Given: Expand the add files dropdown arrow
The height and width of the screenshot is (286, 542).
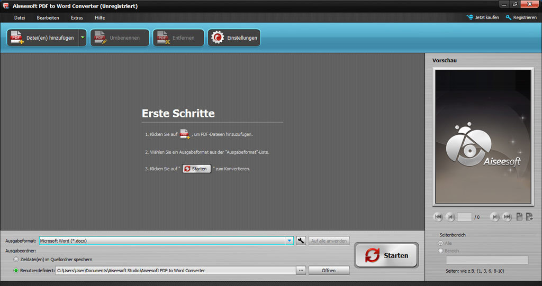Looking at the screenshot, I should pos(83,38).
